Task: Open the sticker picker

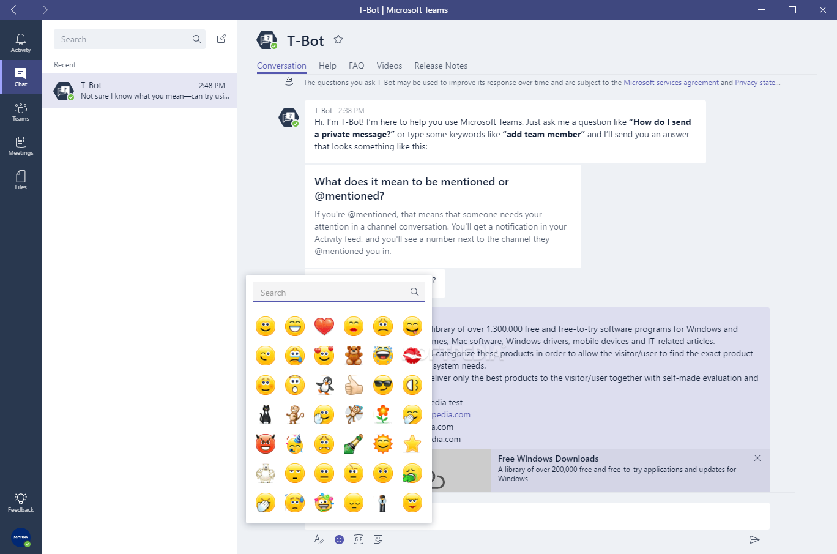Action: 378,539
